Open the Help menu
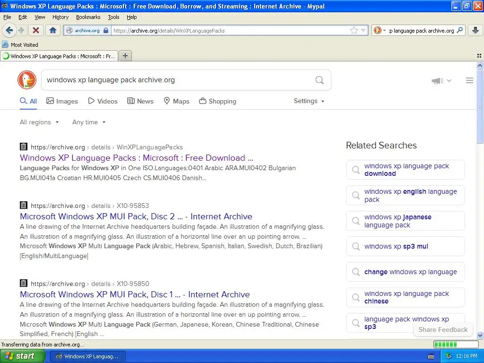Viewport: 484px width, 363px height. click(x=131, y=17)
